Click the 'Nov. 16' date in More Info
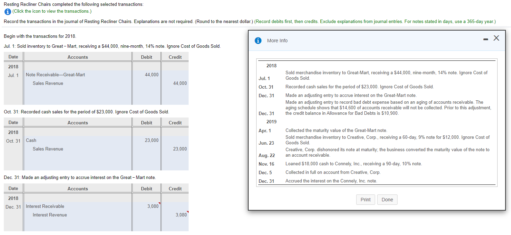The image size is (511, 235). coord(267,164)
